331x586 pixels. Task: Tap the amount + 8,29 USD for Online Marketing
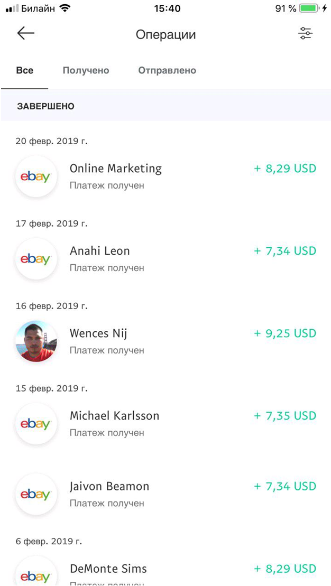pos(286,169)
